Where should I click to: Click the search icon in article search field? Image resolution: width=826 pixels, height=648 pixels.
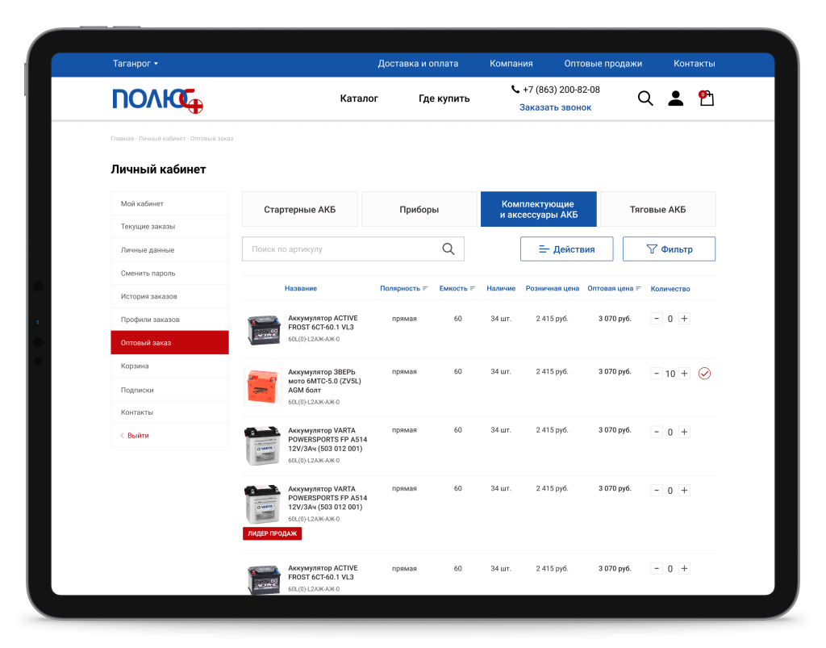448,249
